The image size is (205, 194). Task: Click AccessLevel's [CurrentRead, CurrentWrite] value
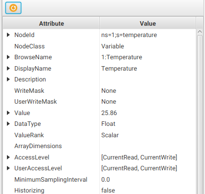point(139,157)
